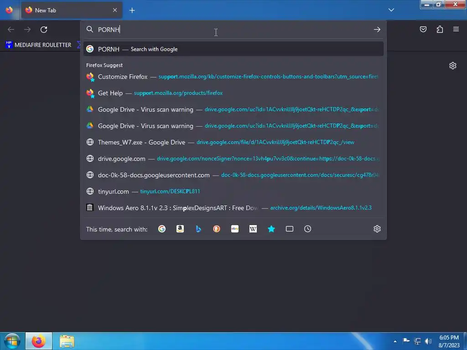Viewport: 467px width, 350px height.
Task: Go forward with the forward arrow
Action: pos(27,30)
